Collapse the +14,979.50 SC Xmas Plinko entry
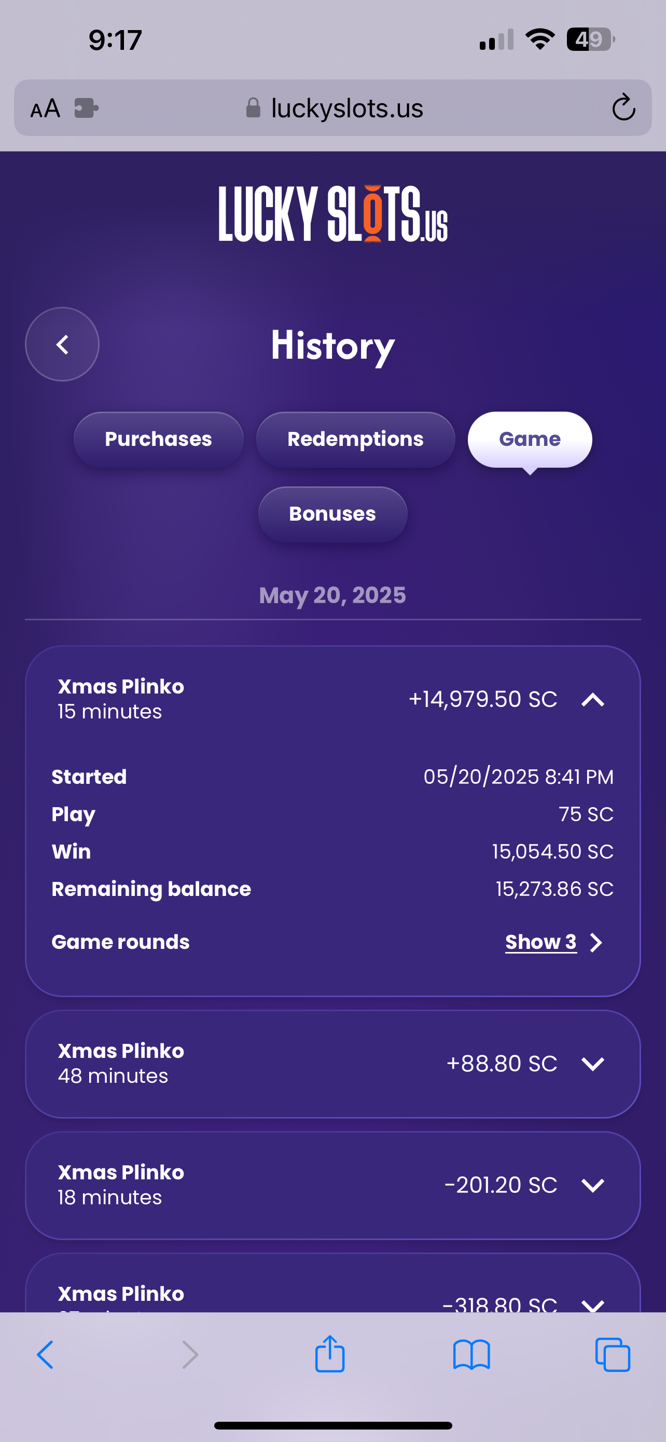The image size is (666, 1442). pos(593,700)
